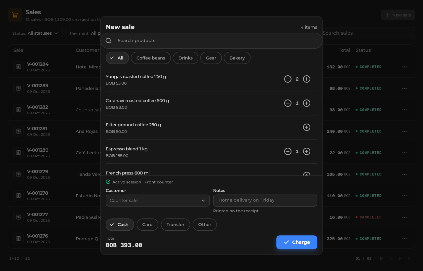
Task: Click customer name Ana Rojas
Action: tap(87, 131)
